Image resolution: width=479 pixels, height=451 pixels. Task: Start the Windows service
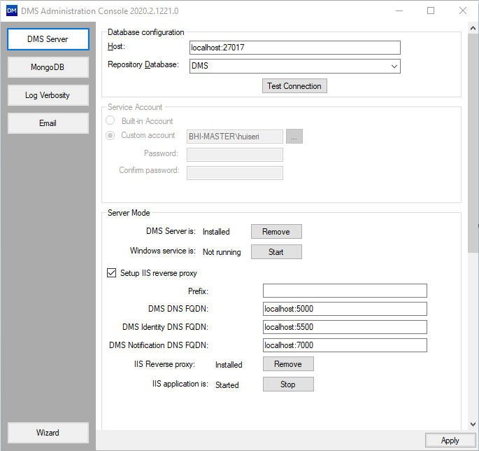point(276,252)
